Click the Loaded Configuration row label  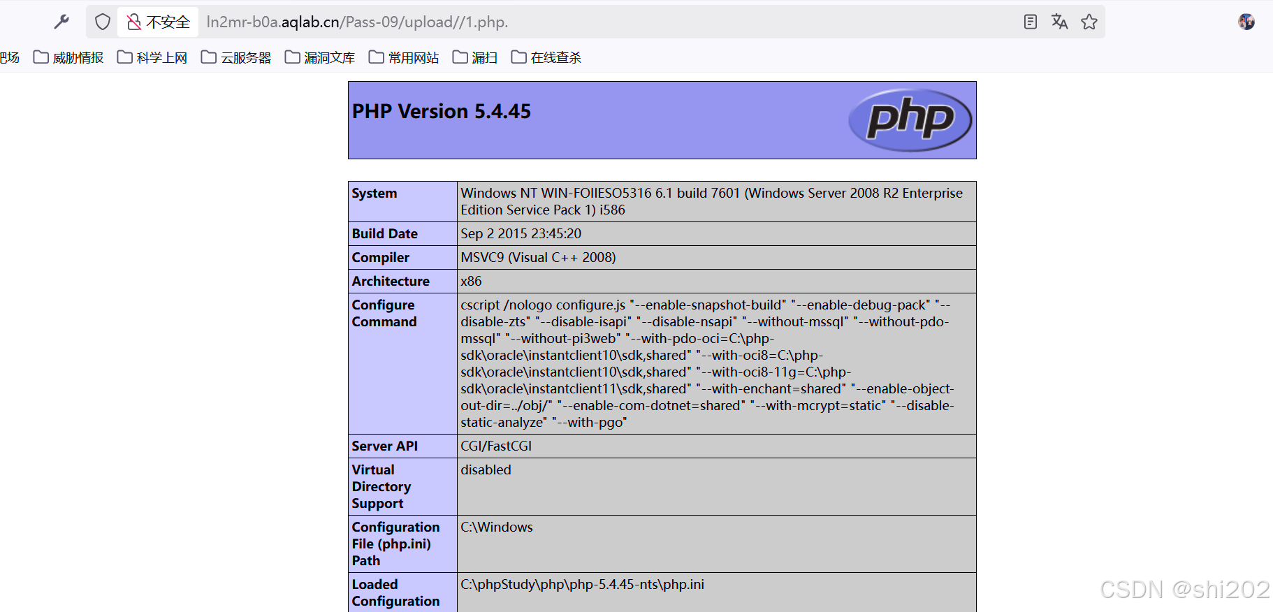point(396,593)
